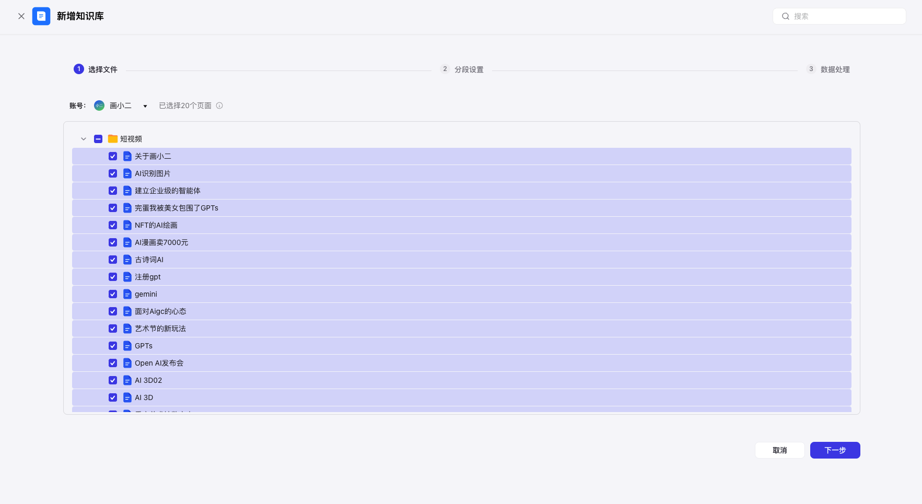Select the NFT的AI绘画 page name

156,225
